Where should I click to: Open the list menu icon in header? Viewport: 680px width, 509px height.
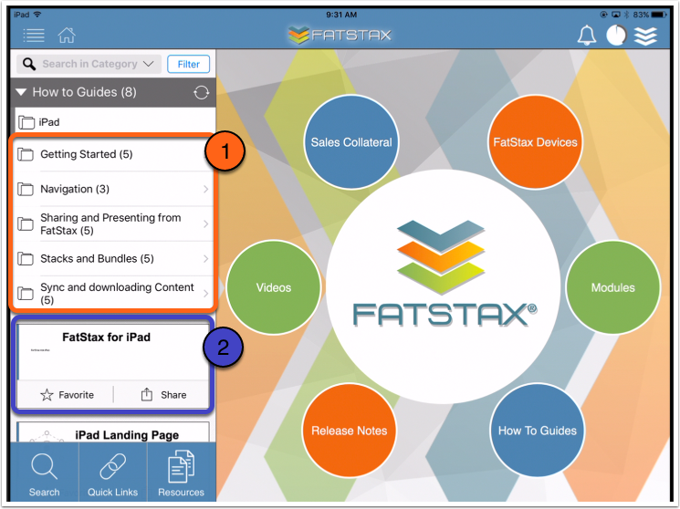[x=34, y=35]
